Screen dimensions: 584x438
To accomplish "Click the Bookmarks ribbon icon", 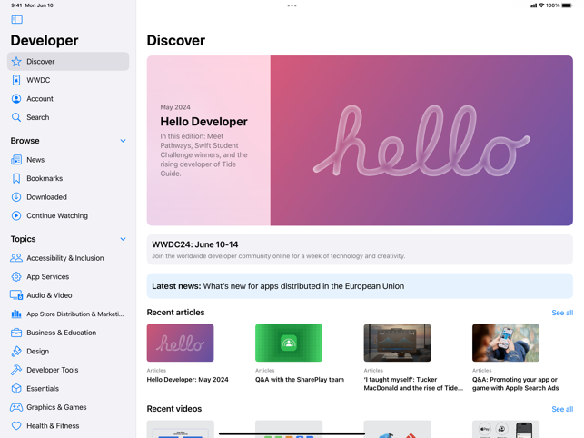I will pos(16,178).
